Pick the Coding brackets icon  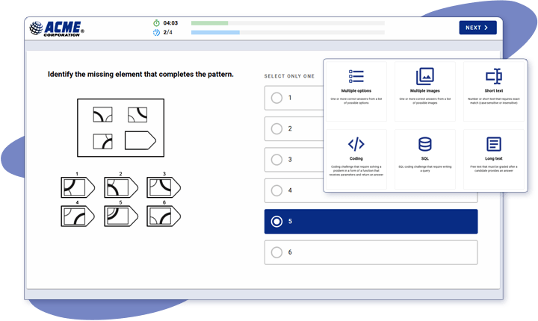point(356,144)
